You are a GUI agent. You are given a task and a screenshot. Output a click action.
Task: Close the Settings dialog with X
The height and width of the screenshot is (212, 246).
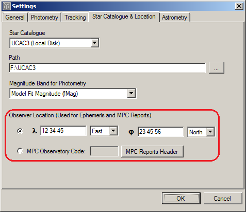[x=239, y=6]
